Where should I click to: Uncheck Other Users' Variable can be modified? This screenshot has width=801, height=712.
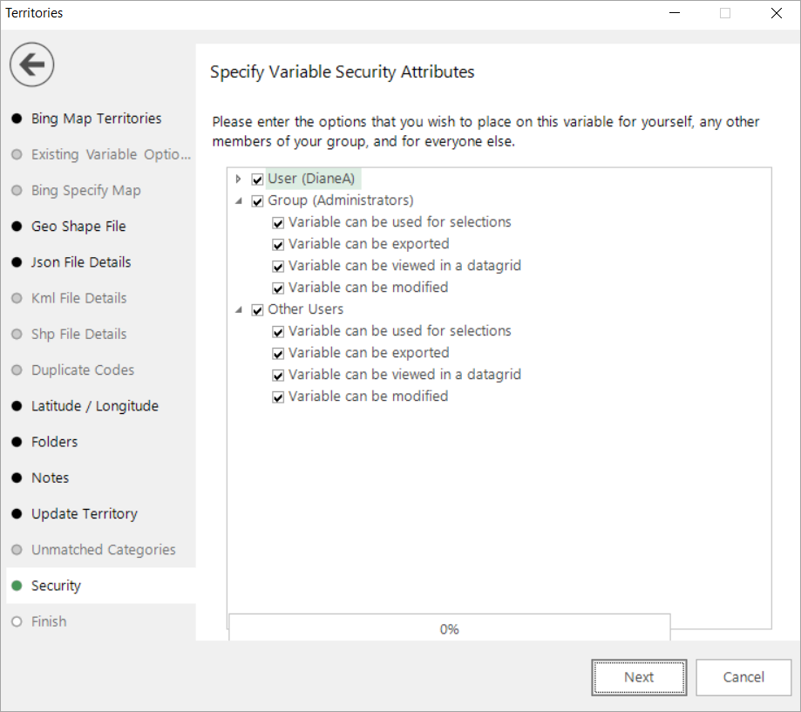pyautogui.click(x=278, y=397)
